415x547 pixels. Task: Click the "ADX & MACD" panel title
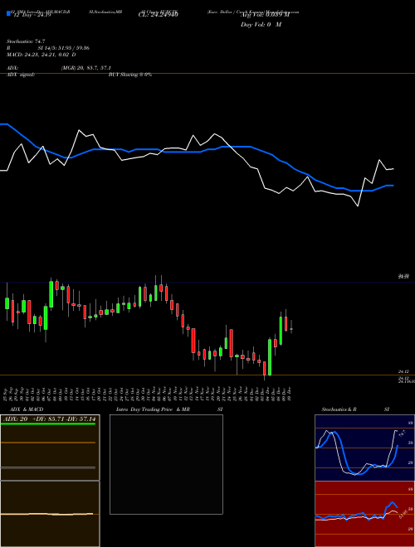pos(27,409)
